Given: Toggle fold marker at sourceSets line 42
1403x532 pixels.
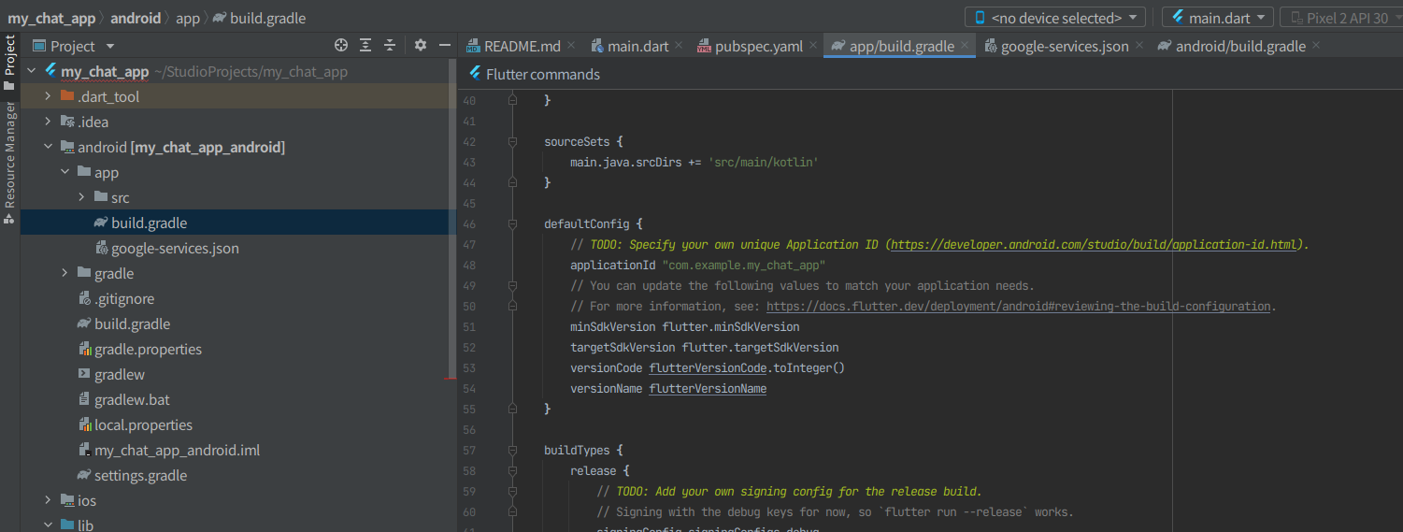Looking at the screenshot, I should (x=512, y=142).
